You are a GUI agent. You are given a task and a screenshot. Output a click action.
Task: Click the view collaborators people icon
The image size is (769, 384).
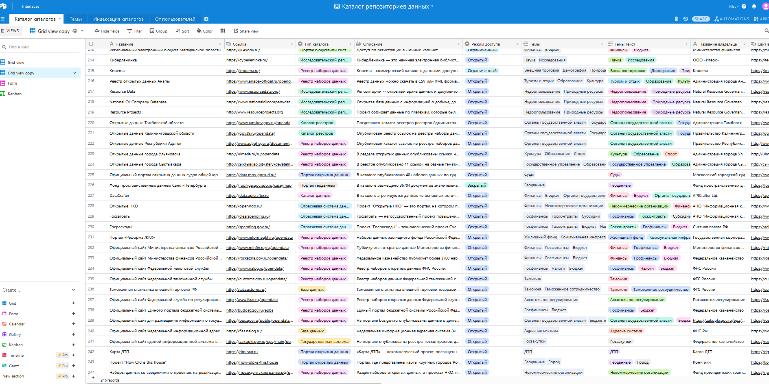[75, 31]
